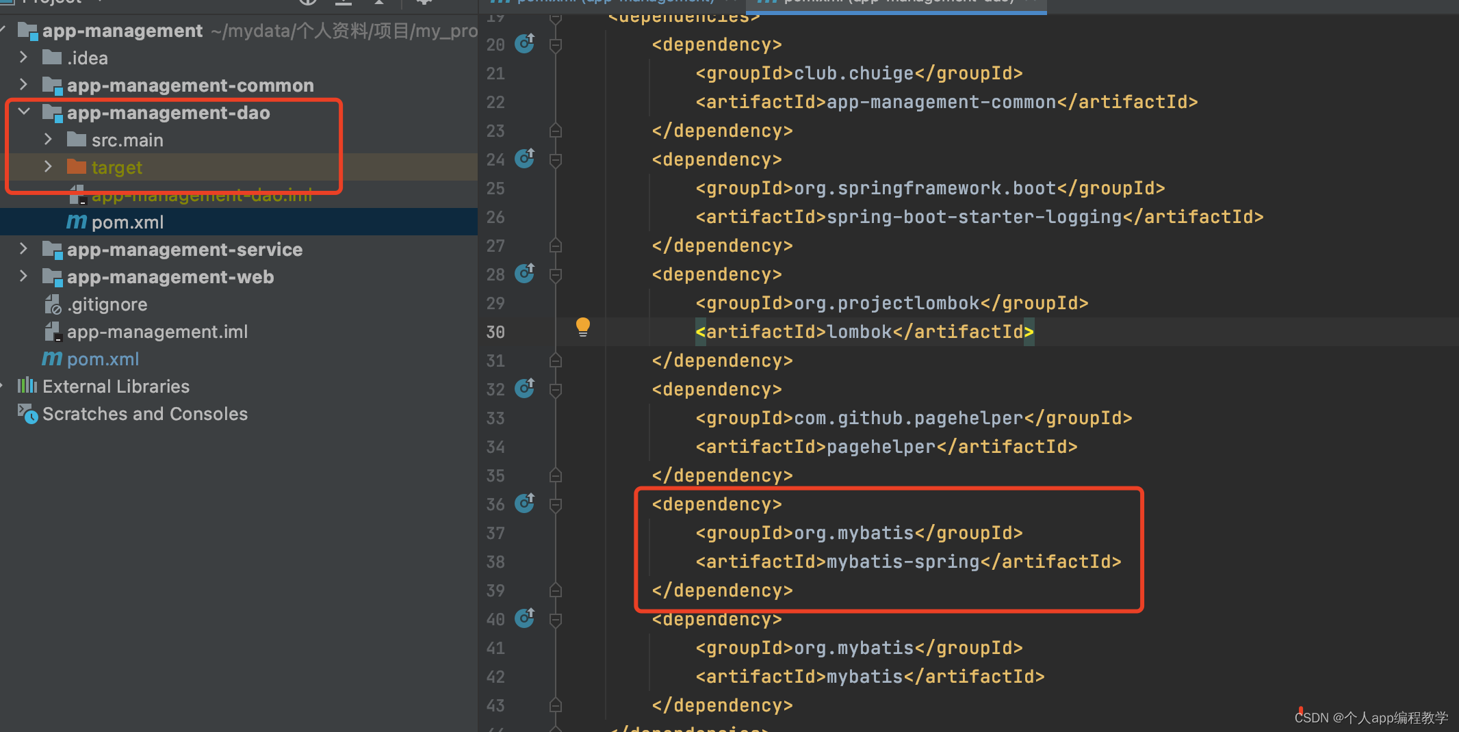Click the fold end marker on line 23
Viewport: 1459px width, 732px height.
[x=556, y=130]
